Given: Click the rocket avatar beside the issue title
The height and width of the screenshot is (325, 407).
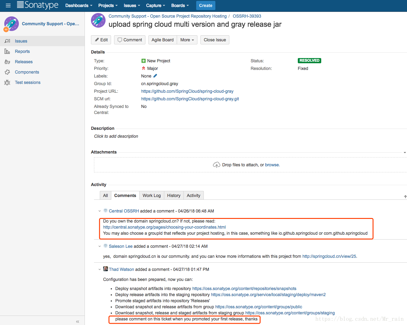Looking at the screenshot, I should pos(98,20).
